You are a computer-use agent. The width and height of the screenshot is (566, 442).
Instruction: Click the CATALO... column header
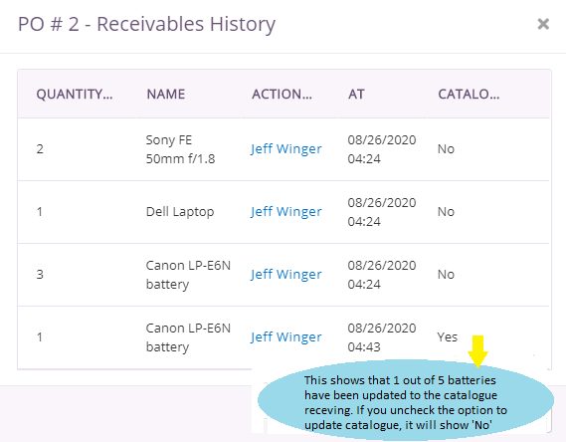(x=469, y=95)
